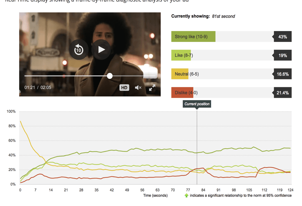Viewport: 302px width, 206px height.
Task: Click the video progress slider handle
Action: click(x=110, y=76)
